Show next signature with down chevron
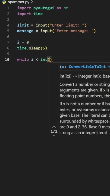 [54, 136]
